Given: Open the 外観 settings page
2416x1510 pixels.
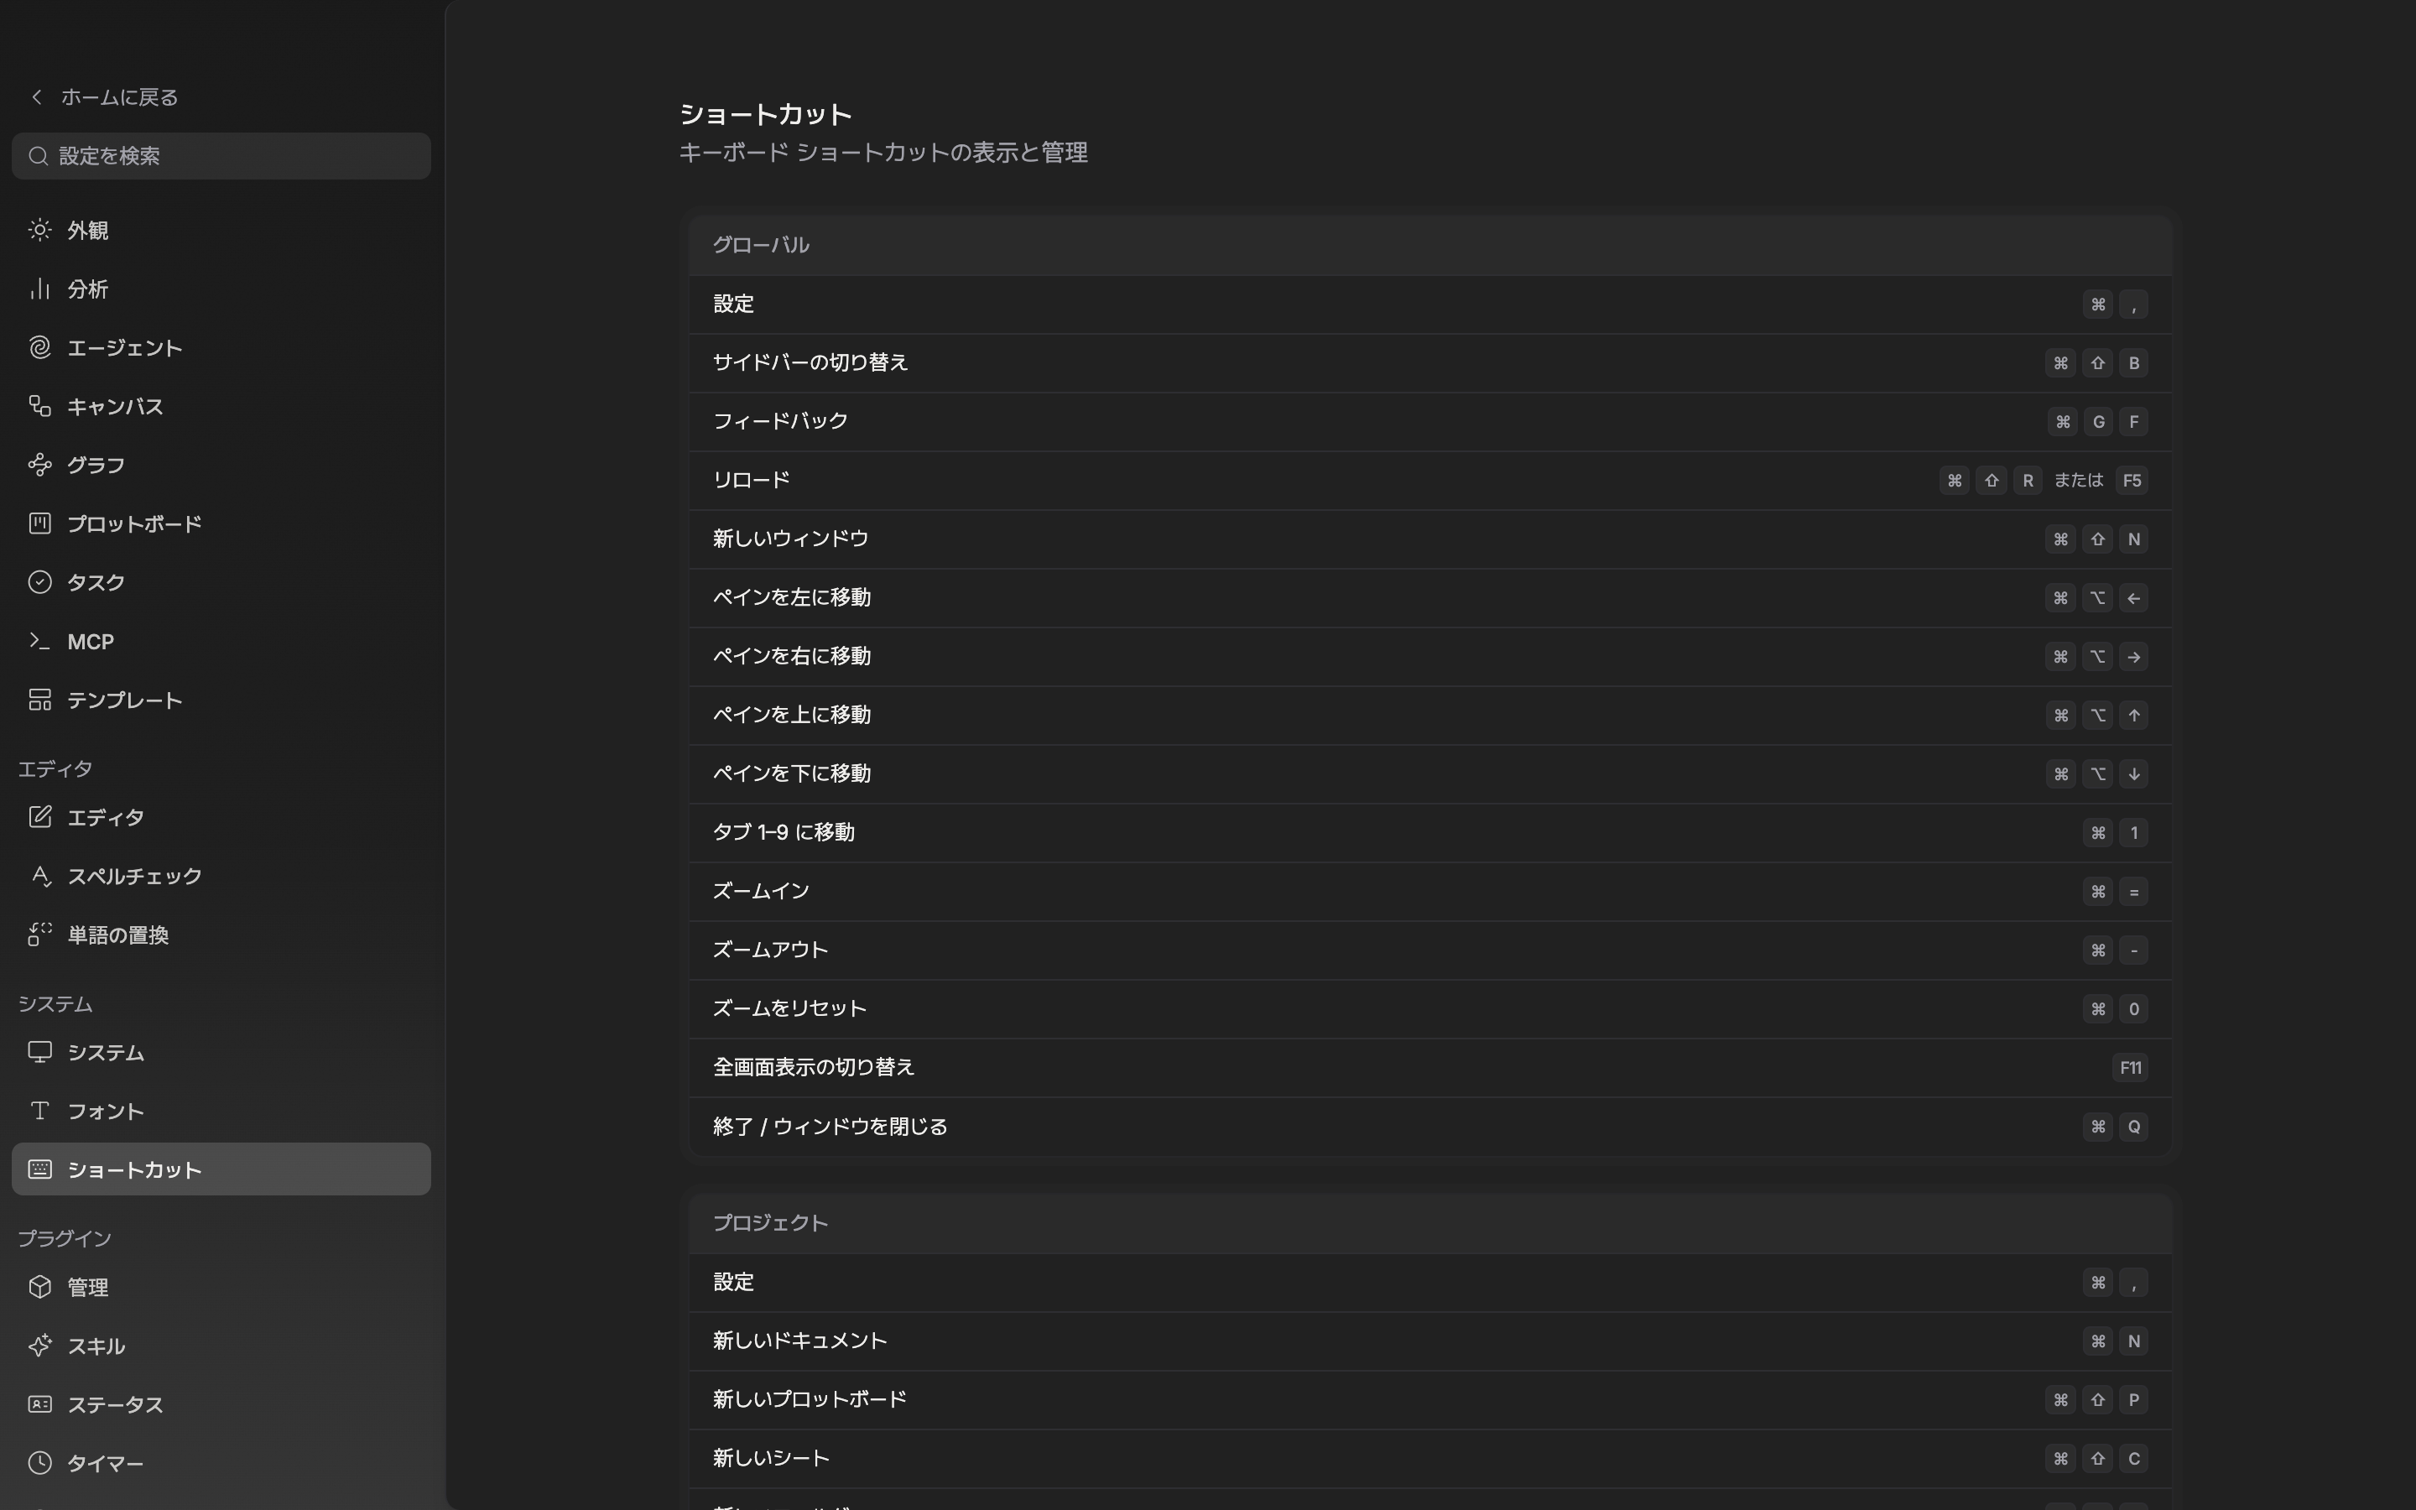Looking at the screenshot, I should click(x=221, y=231).
